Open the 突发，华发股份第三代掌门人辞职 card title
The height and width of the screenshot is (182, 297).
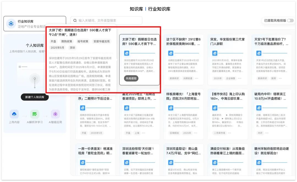point(227,42)
